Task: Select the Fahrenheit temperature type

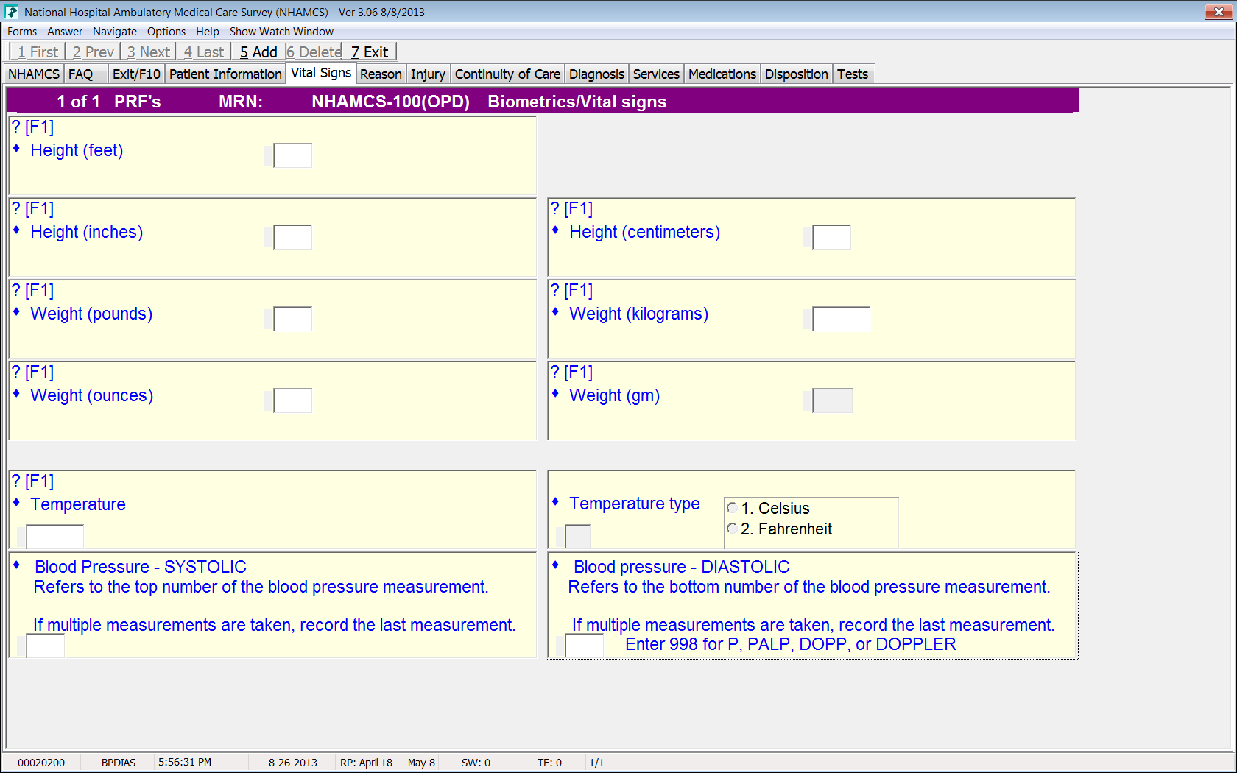Action: tap(732, 529)
